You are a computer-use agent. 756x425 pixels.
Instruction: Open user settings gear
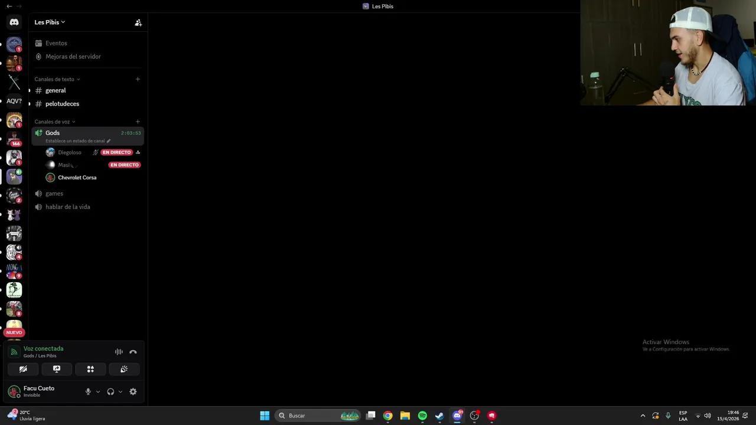click(x=133, y=391)
